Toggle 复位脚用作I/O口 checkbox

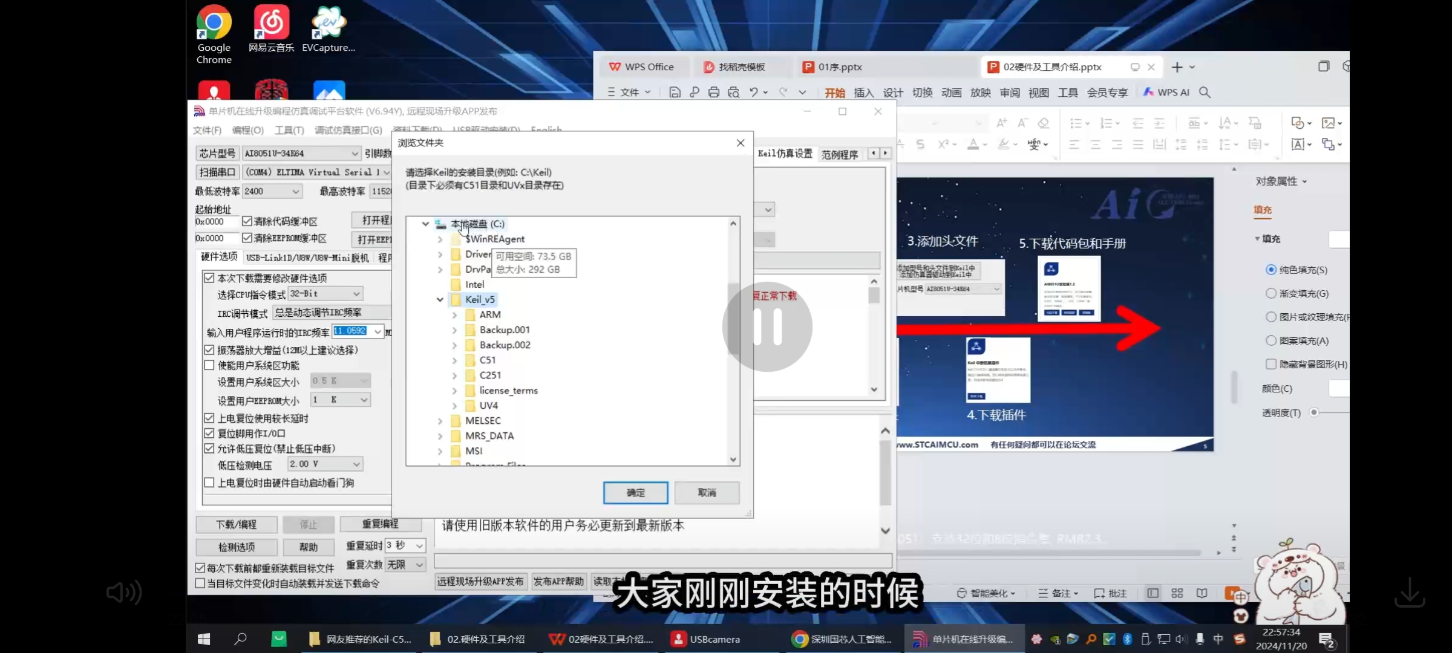pos(209,434)
